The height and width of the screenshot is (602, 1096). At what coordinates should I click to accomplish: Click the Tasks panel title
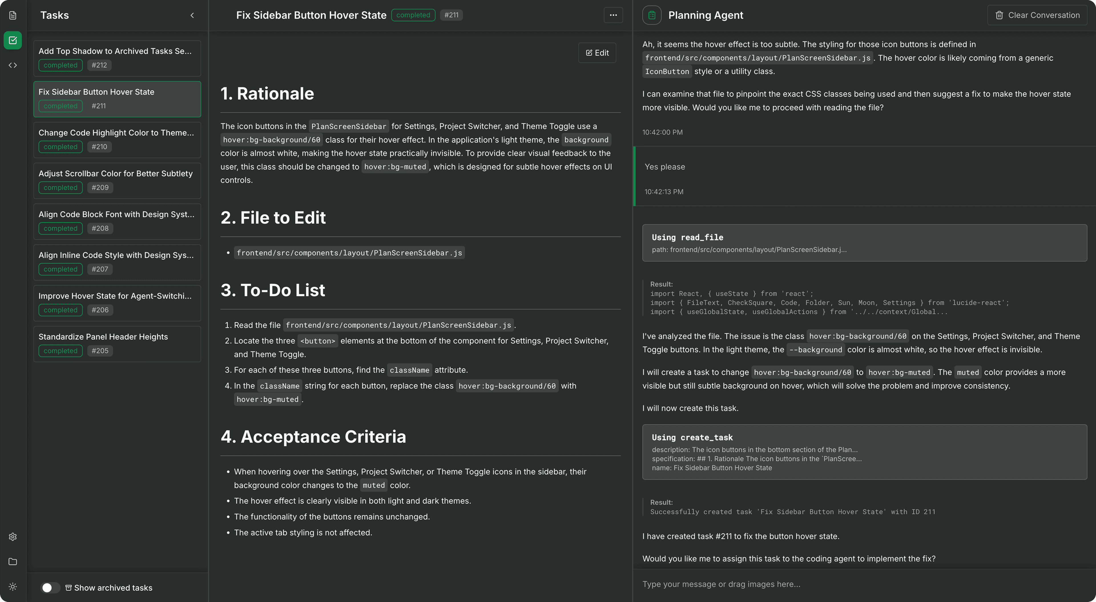tap(55, 15)
